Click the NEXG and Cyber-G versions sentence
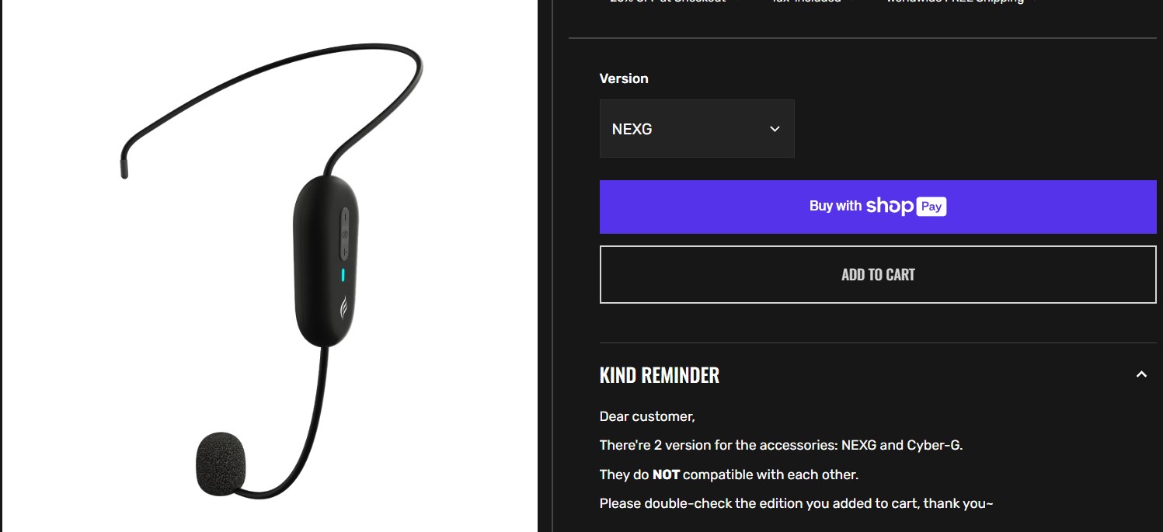 coord(781,446)
